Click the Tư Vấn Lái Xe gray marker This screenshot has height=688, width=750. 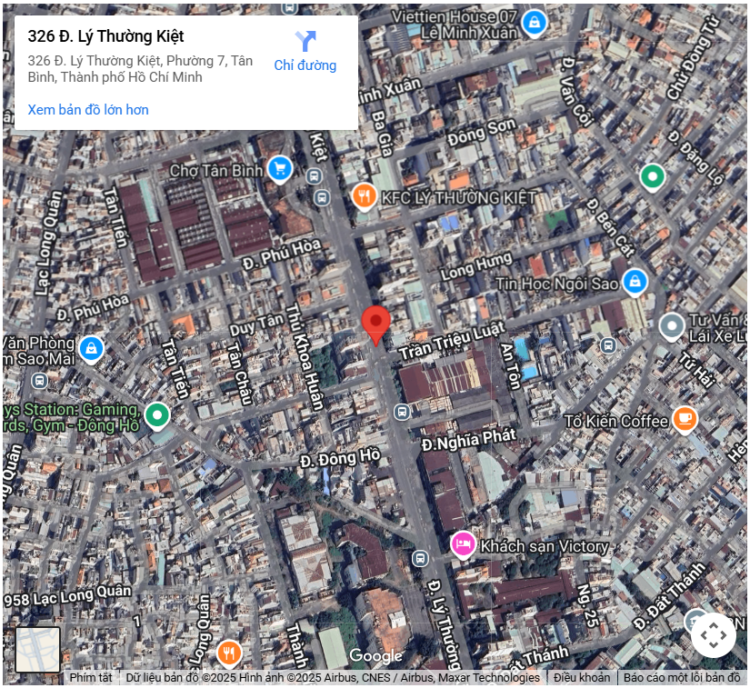coord(672,327)
